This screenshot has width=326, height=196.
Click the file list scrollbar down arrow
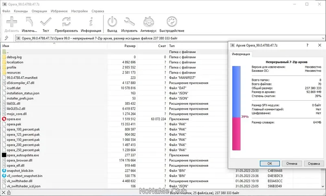click(x=323, y=186)
